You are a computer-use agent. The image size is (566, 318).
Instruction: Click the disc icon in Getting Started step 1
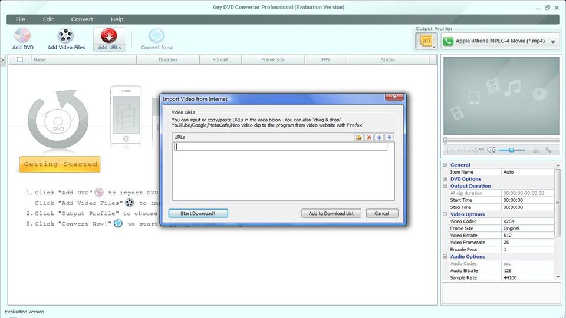click(99, 193)
